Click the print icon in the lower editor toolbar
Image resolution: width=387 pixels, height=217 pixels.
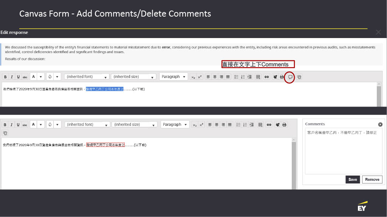point(284,125)
